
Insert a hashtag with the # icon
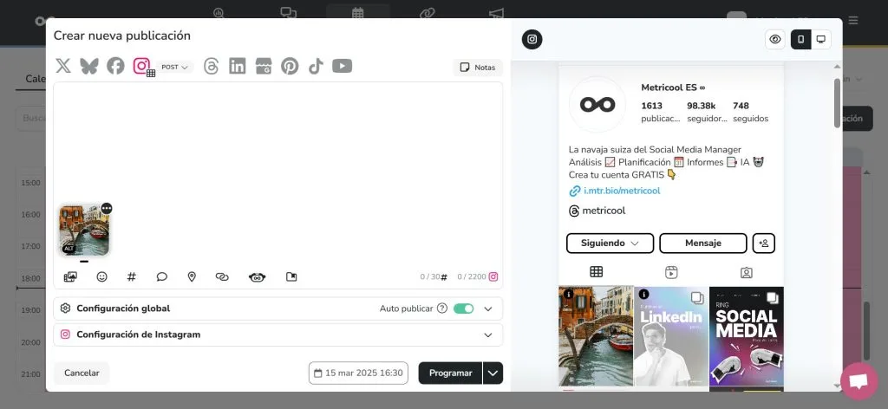click(x=132, y=276)
